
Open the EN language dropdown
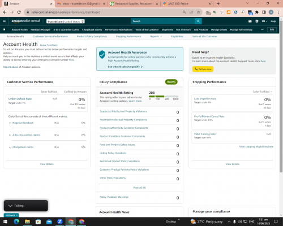[x=264, y=21]
